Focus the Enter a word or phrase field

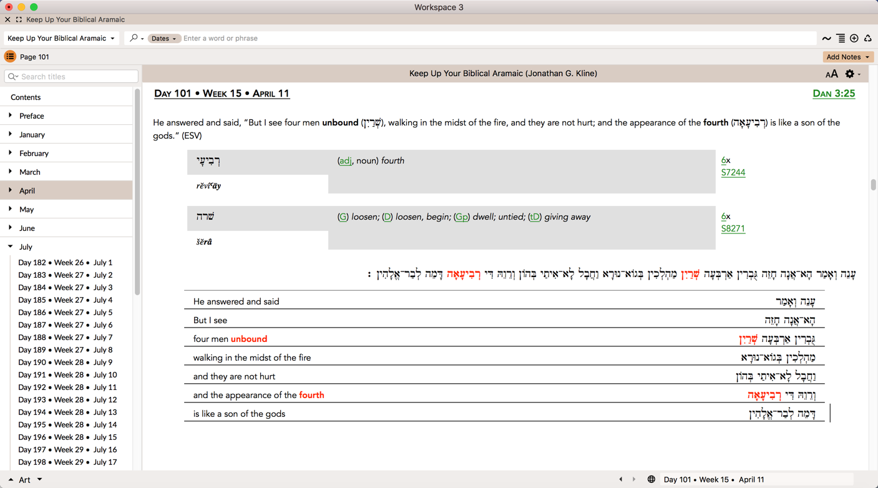498,39
